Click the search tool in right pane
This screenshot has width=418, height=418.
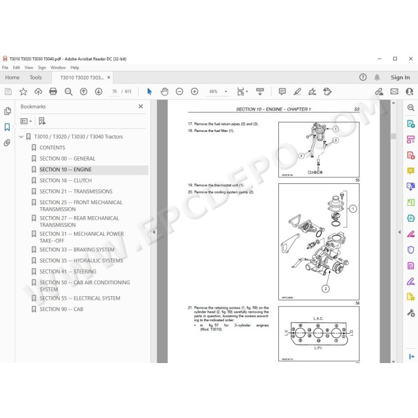(411, 107)
